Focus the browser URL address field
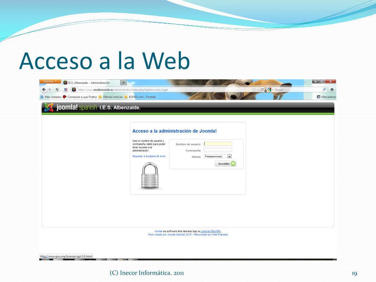Viewport: 376px width, 282px height. point(163,90)
